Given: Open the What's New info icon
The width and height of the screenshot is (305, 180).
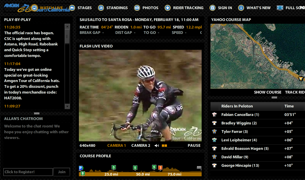Looking at the screenshot, I should (x=241, y=8).
